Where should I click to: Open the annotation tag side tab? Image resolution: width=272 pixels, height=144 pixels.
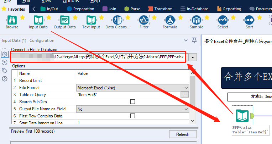click(x=5, y=71)
